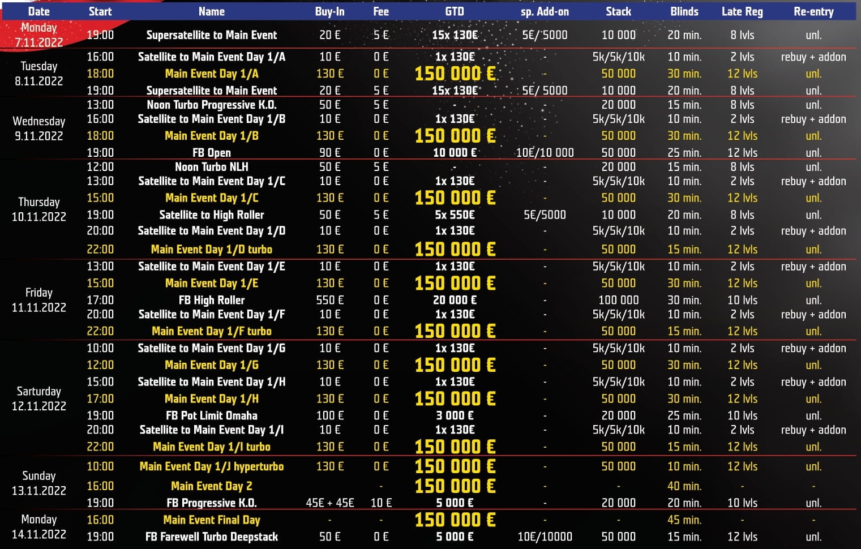Image resolution: width=861 pixels, height=549 pixels.
Task: Select the Main Event Day 2 row
Action: (211, 486)
